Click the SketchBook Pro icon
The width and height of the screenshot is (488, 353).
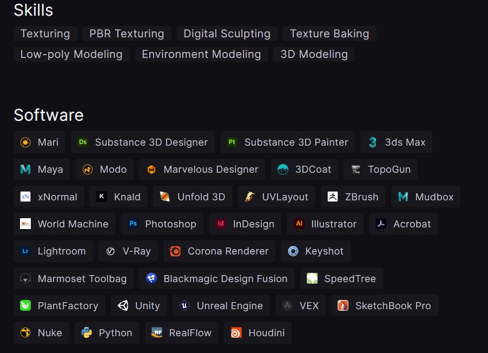click(343, 305)
